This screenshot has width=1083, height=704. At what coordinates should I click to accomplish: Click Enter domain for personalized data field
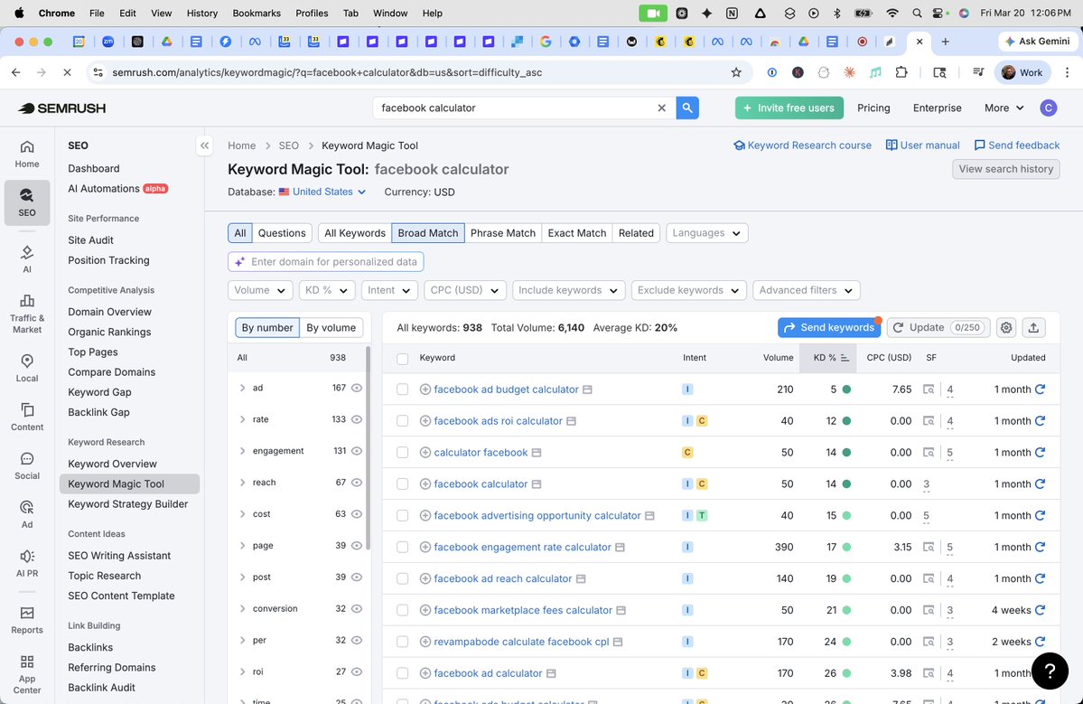[326, 262]
